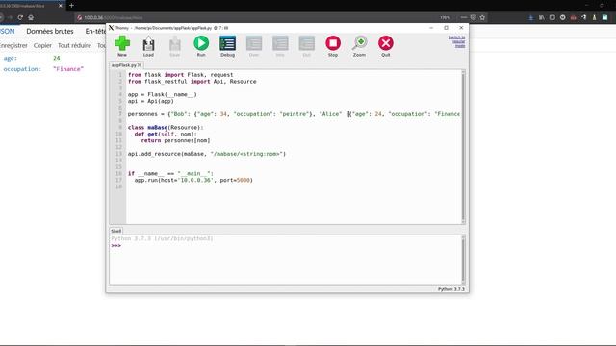
Task: Click the Firefox address bar
Action: pyautogui.click(x=255, y=17)
